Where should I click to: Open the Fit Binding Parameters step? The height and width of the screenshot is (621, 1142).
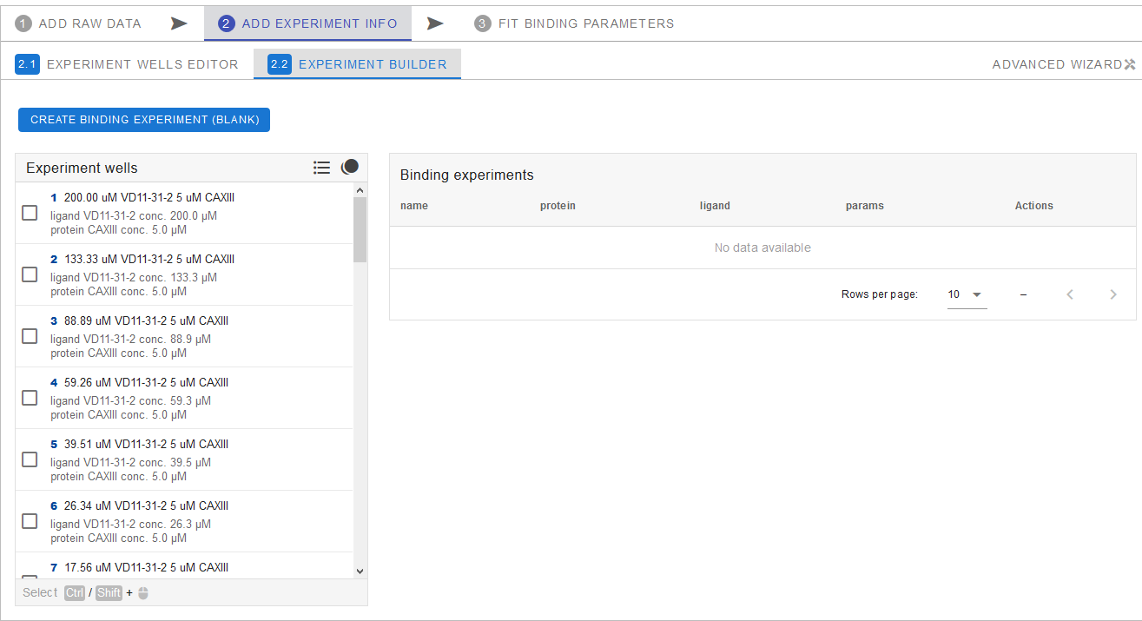click(x=585, y=23)
